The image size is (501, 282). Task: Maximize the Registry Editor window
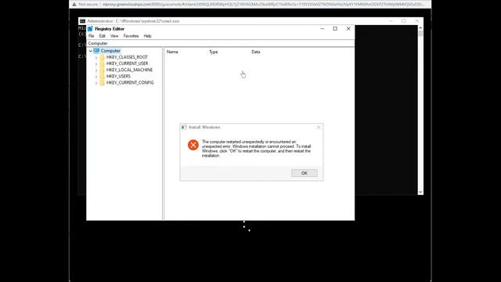pyautogui.click(x=335, y=29)
